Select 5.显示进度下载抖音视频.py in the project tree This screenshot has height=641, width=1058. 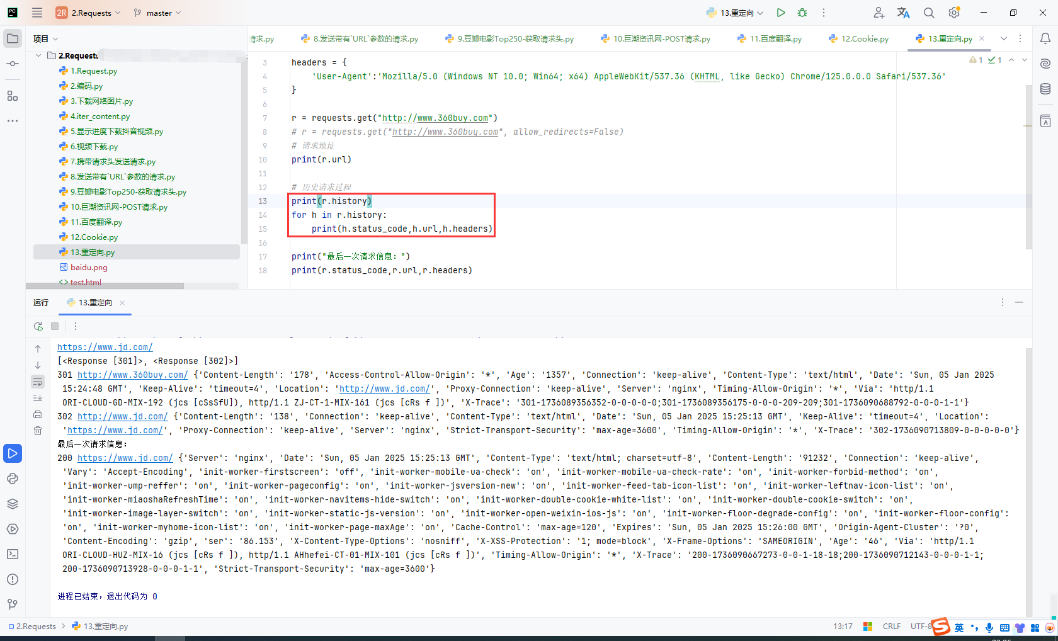(x=117, y=132)
